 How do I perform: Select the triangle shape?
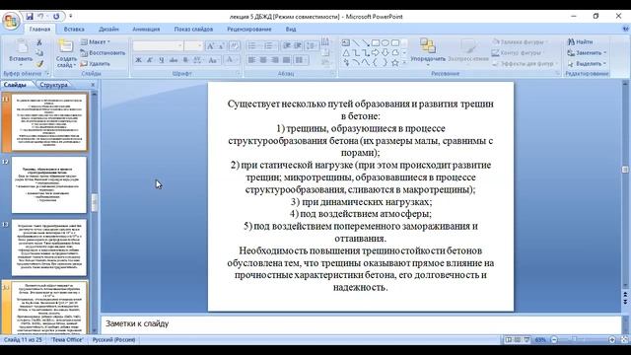pyautogui.click(x=346, y=52)
